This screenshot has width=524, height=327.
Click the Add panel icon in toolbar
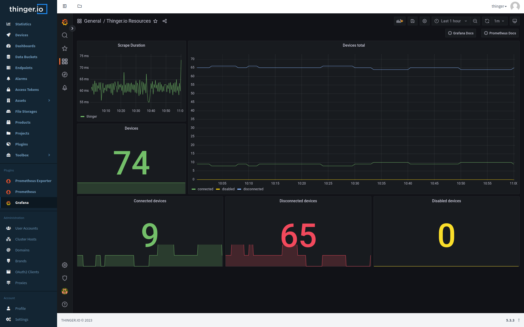pos(399,21)
